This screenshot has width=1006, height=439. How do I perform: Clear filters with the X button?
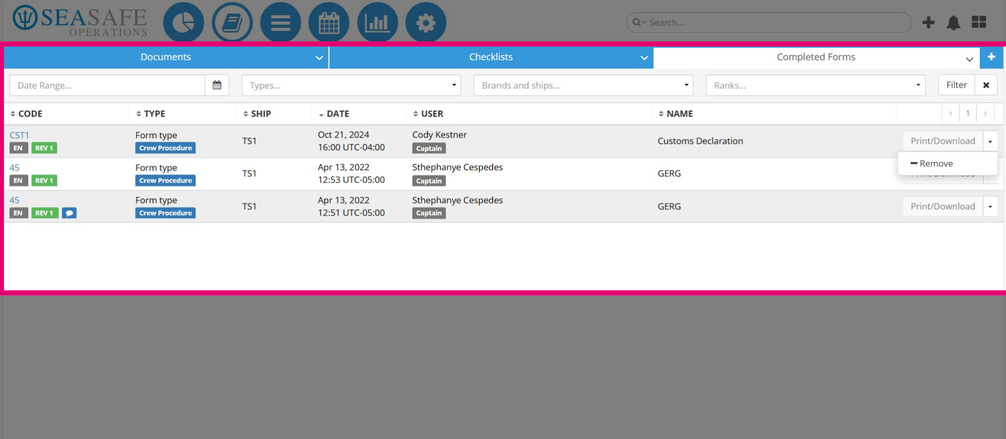pos(986,85)
